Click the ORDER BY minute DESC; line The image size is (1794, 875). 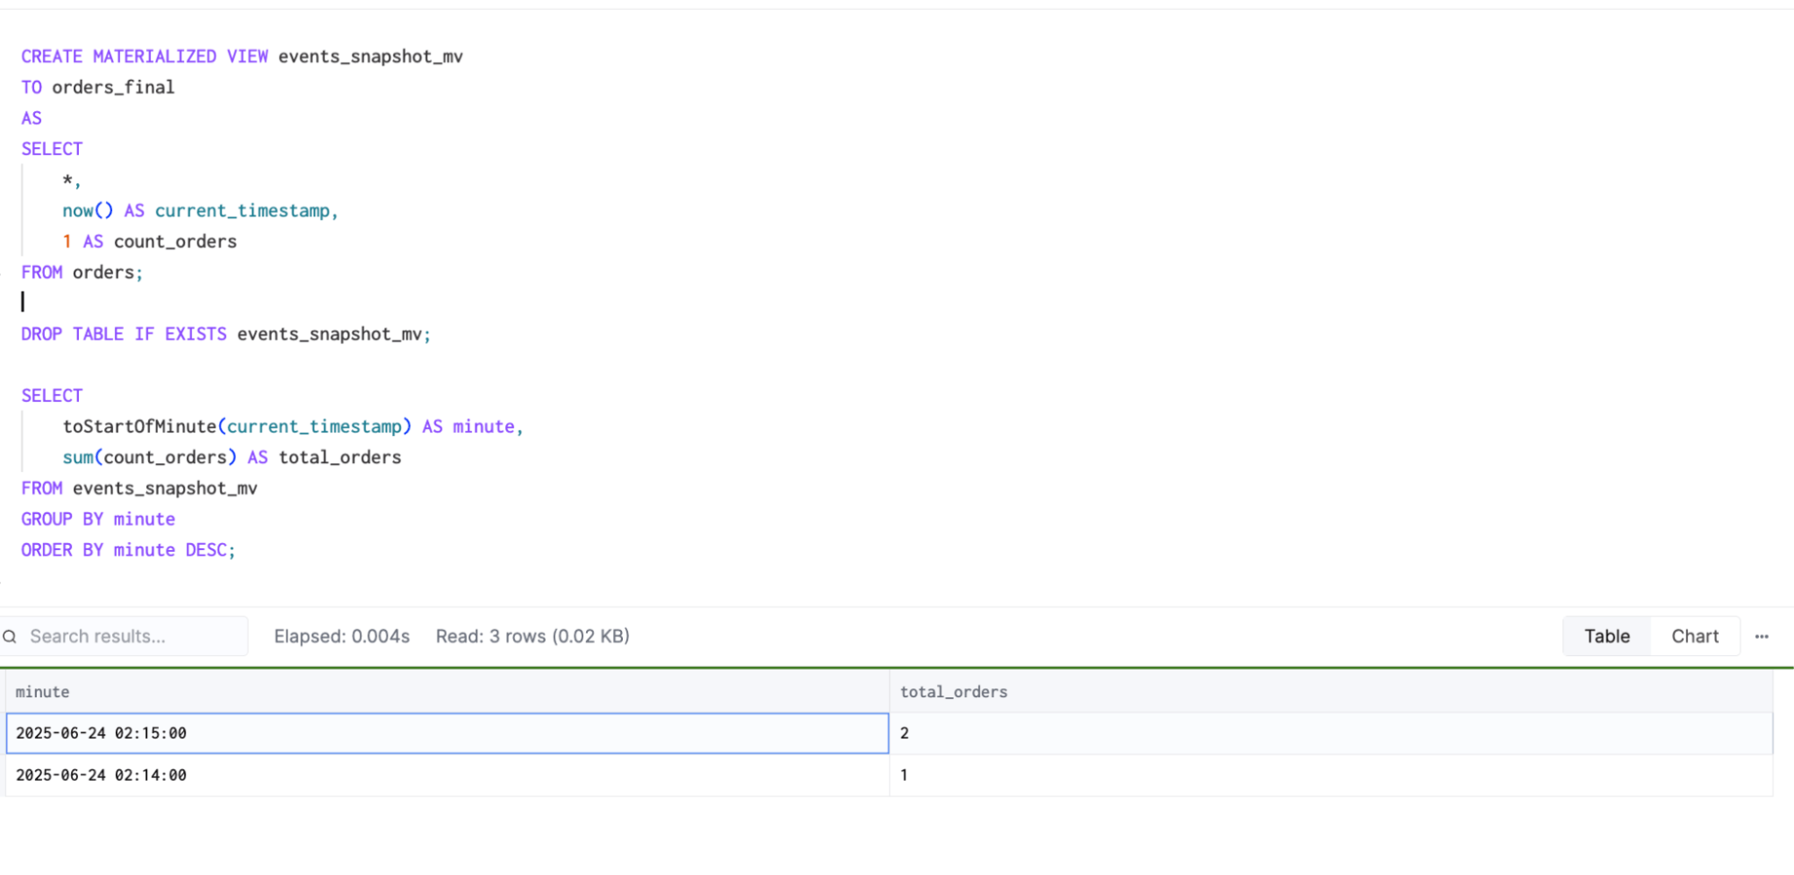128,549
